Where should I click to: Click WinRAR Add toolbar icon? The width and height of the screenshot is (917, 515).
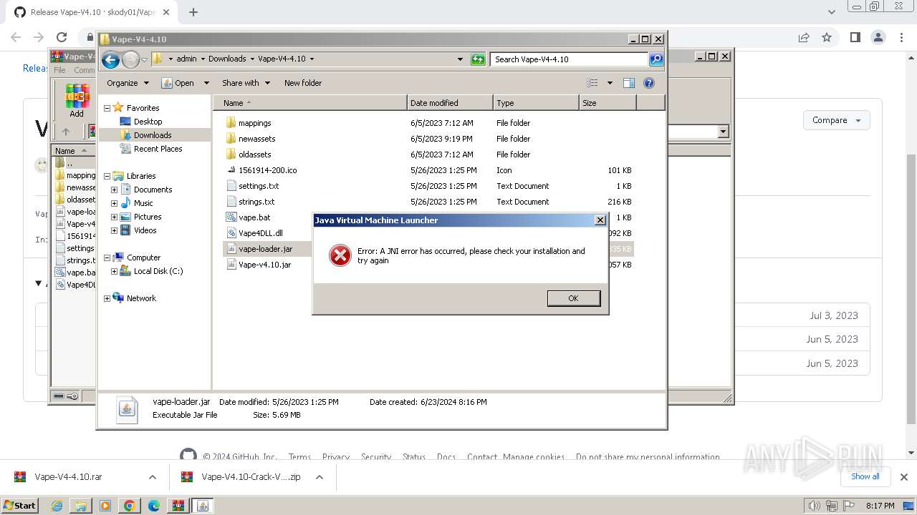click(77, 101)
